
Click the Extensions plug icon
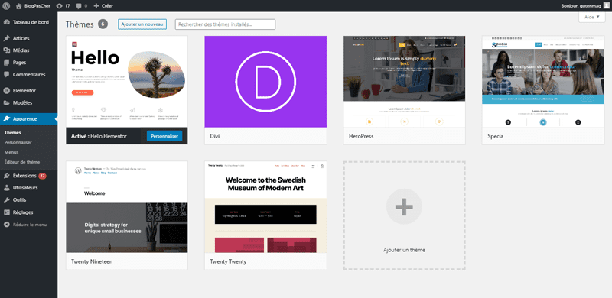click(x=7, y=176)
